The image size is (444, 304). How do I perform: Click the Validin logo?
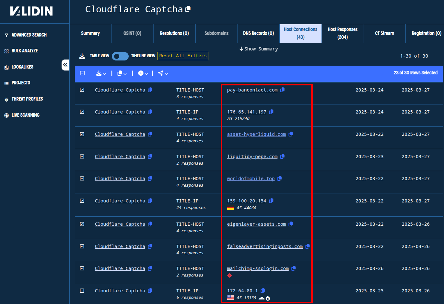click(x=31, y=11)
